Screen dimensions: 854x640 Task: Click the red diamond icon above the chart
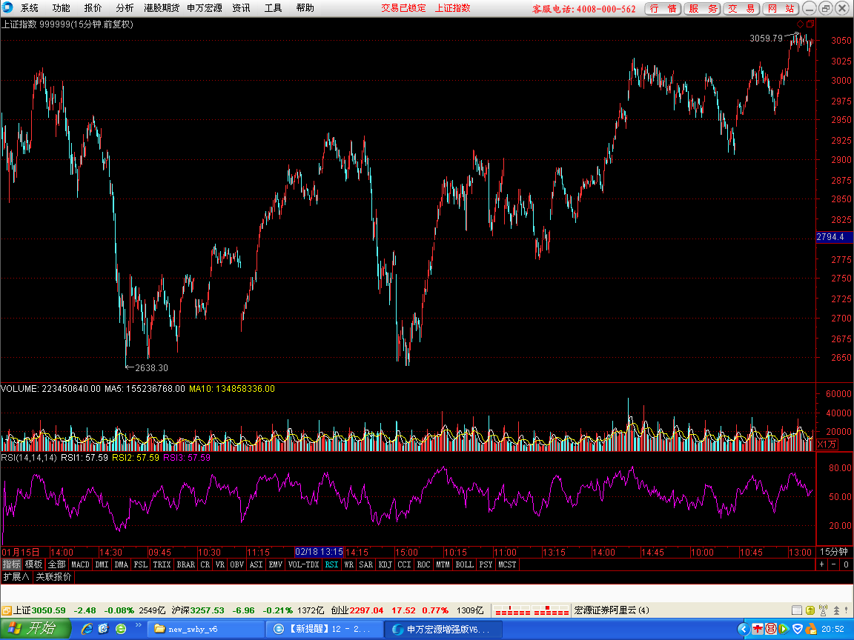[x=800, y=24]
